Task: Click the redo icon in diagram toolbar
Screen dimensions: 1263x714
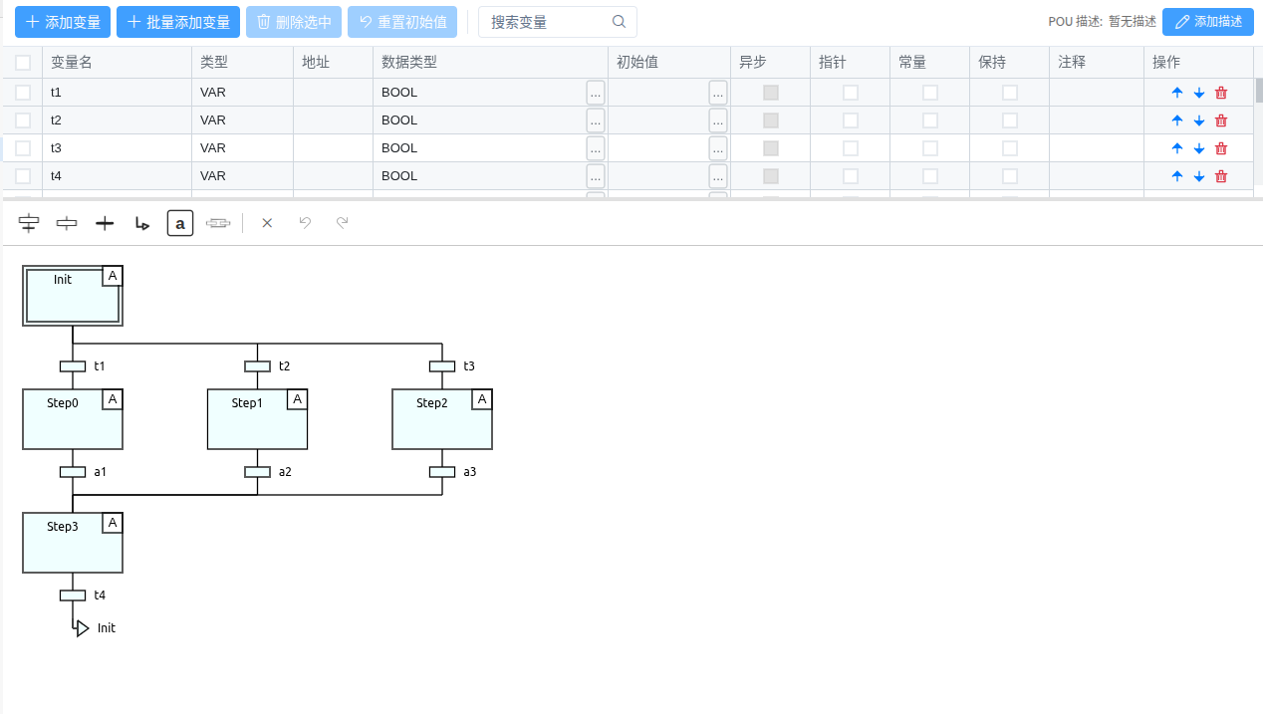Action: point(343,223)
